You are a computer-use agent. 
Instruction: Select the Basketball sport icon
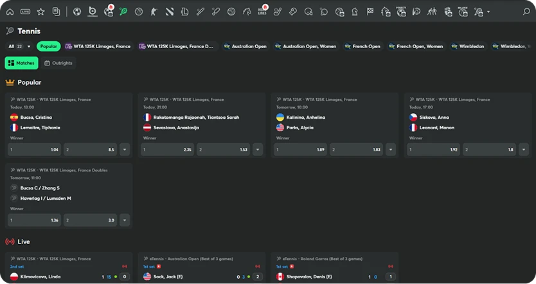139,12
